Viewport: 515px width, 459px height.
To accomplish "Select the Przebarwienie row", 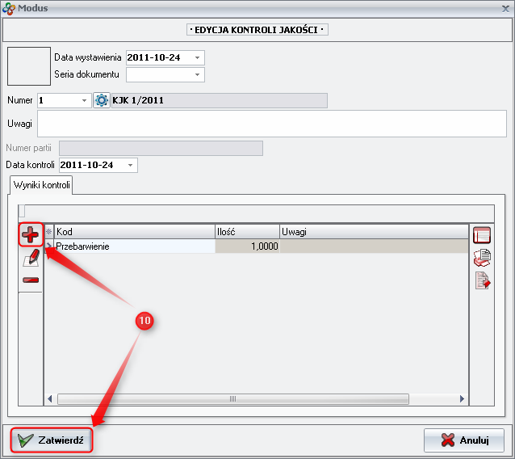I will click(x=133, y=246).
